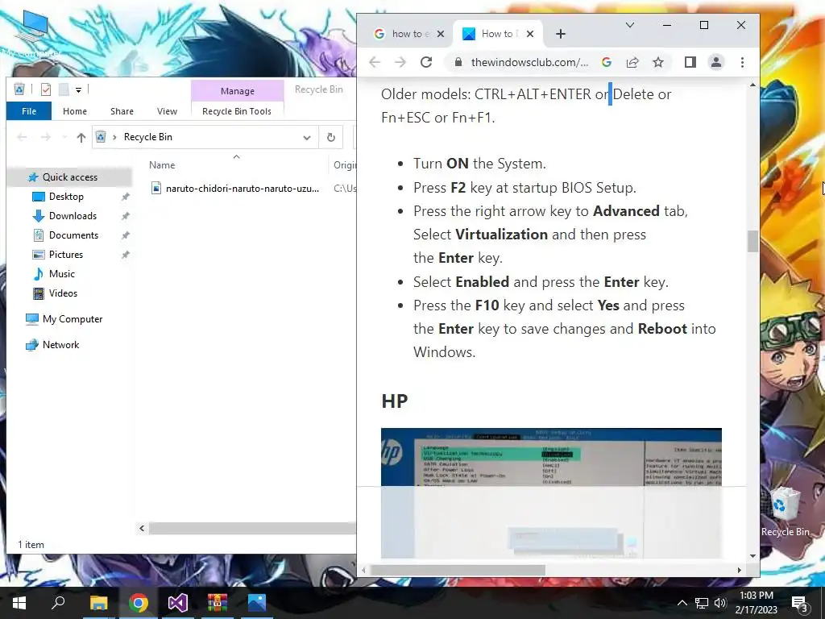
Task: Open File Explorer from the taskbar
Action: coord(98,603)
